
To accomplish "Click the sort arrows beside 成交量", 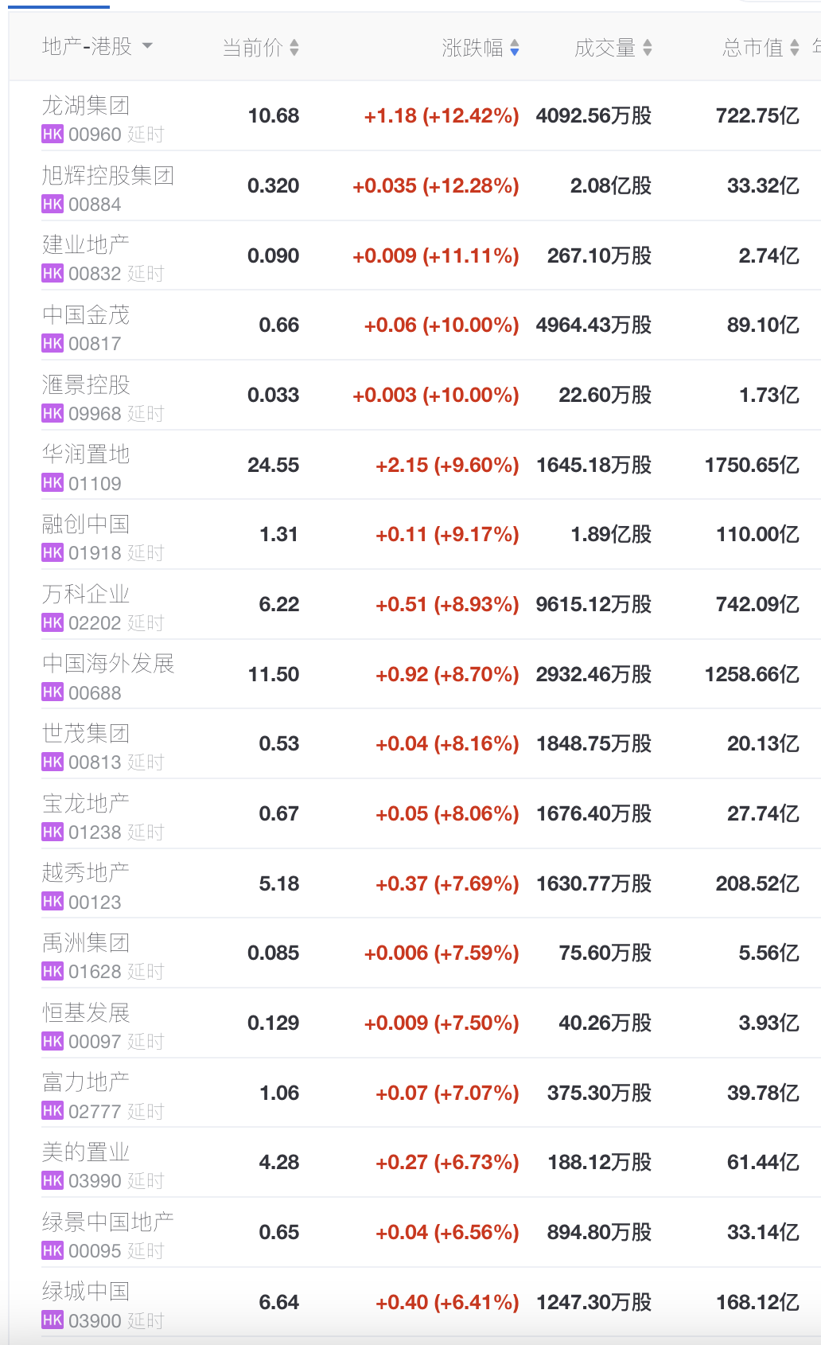I will click(x=648, y=48).
